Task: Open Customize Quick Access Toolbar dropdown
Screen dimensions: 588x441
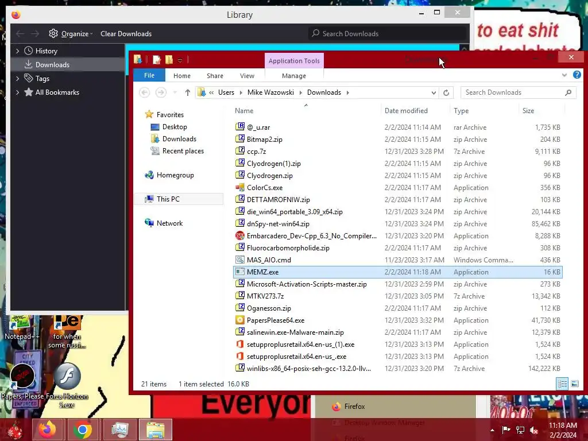Action: tap(180, 60)
